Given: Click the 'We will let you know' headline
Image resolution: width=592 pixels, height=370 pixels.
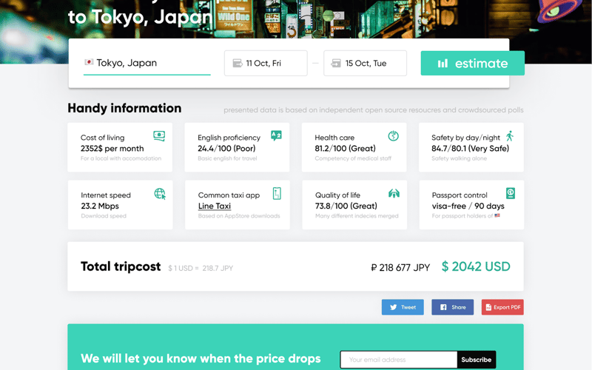Looking at the screenshot, I should pyautogui.click(x=201, y=358).
